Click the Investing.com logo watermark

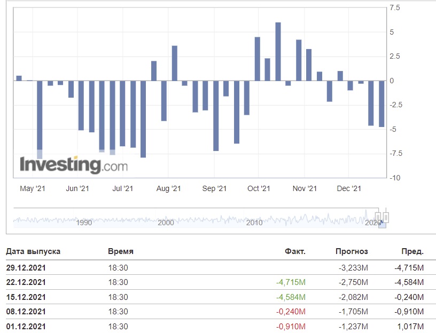[x=74, y=164]
